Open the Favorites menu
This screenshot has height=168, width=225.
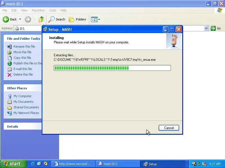coord(38,10)
